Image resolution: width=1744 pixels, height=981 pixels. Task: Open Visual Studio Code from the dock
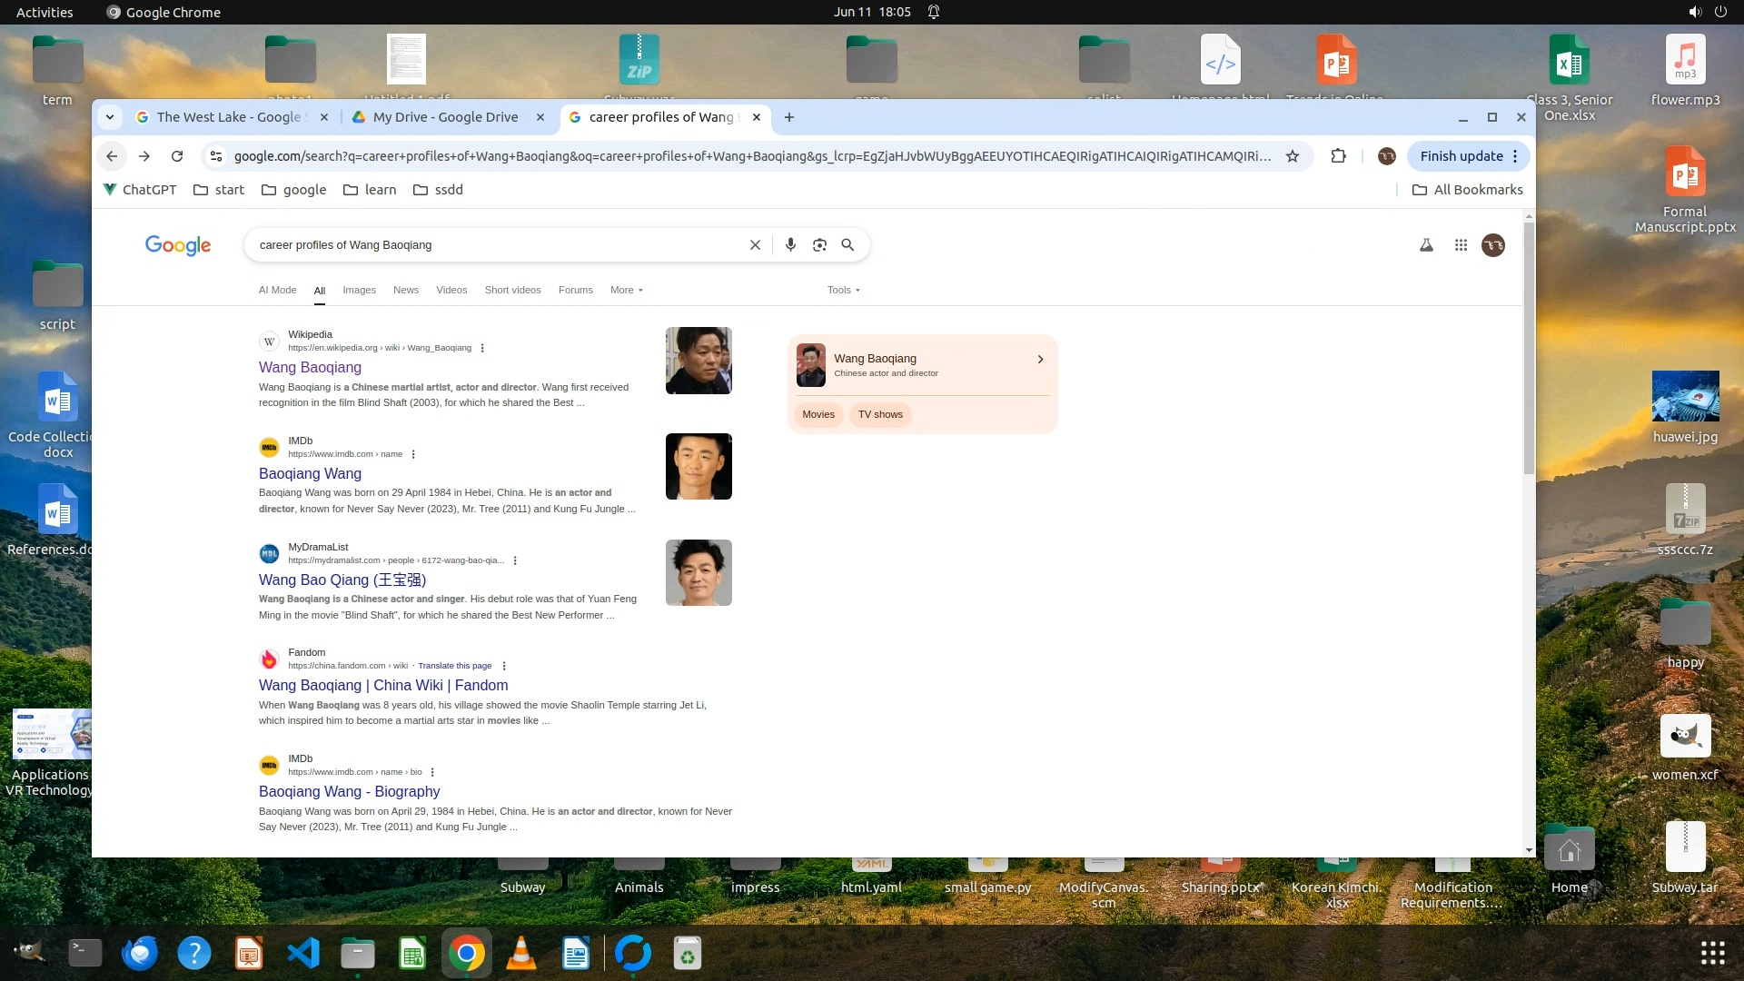click(303, 954)
